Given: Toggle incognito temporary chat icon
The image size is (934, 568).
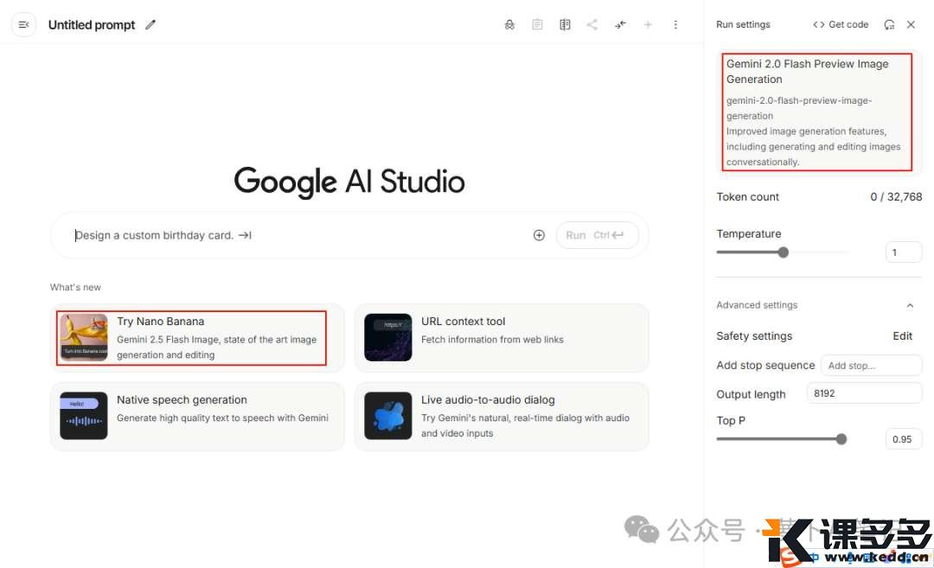Looking at the screenshot, I should click(x=509, y=25).
